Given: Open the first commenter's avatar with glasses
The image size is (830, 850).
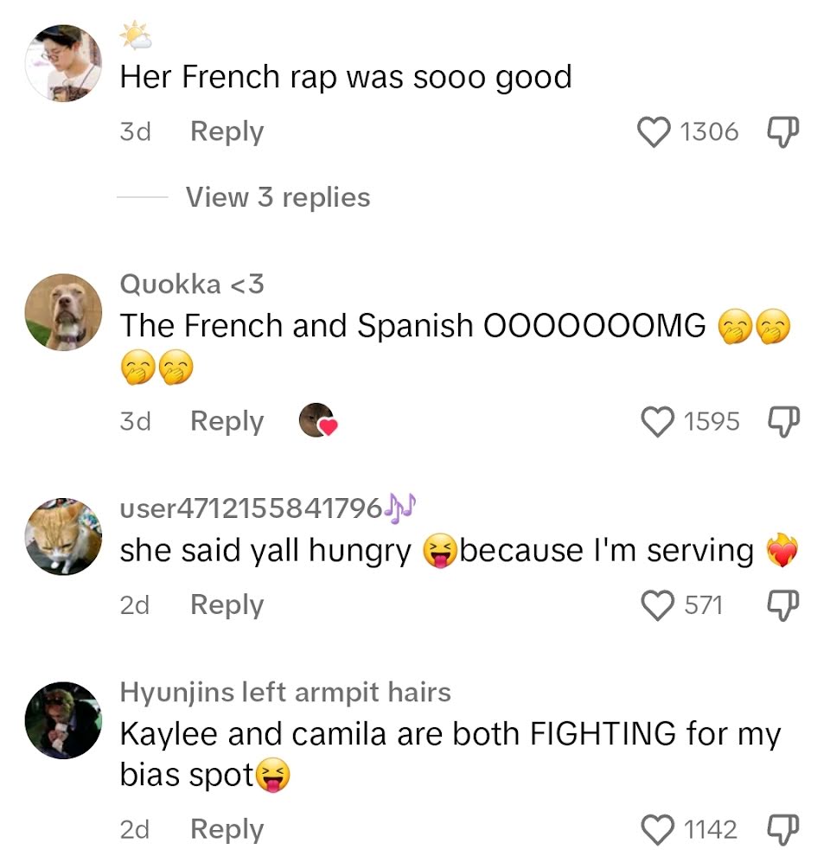Looking at the screenshot, I should [63, 63].
